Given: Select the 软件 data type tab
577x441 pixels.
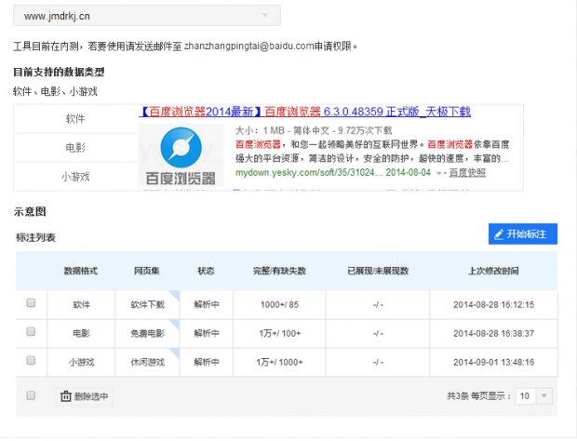Looking at the screenshot, I should [x=74, y=119].
